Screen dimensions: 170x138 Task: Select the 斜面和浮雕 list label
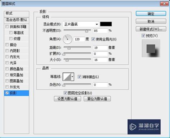(18, 26)
